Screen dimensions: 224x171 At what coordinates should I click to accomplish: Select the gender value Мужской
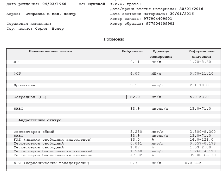(97, 4)
